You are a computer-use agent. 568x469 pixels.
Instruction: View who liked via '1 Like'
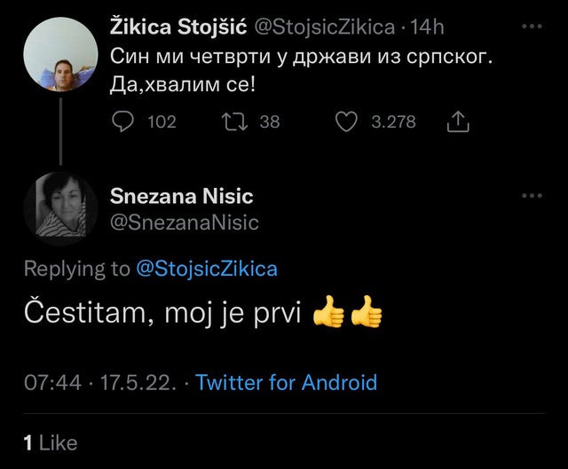point(50,442)
